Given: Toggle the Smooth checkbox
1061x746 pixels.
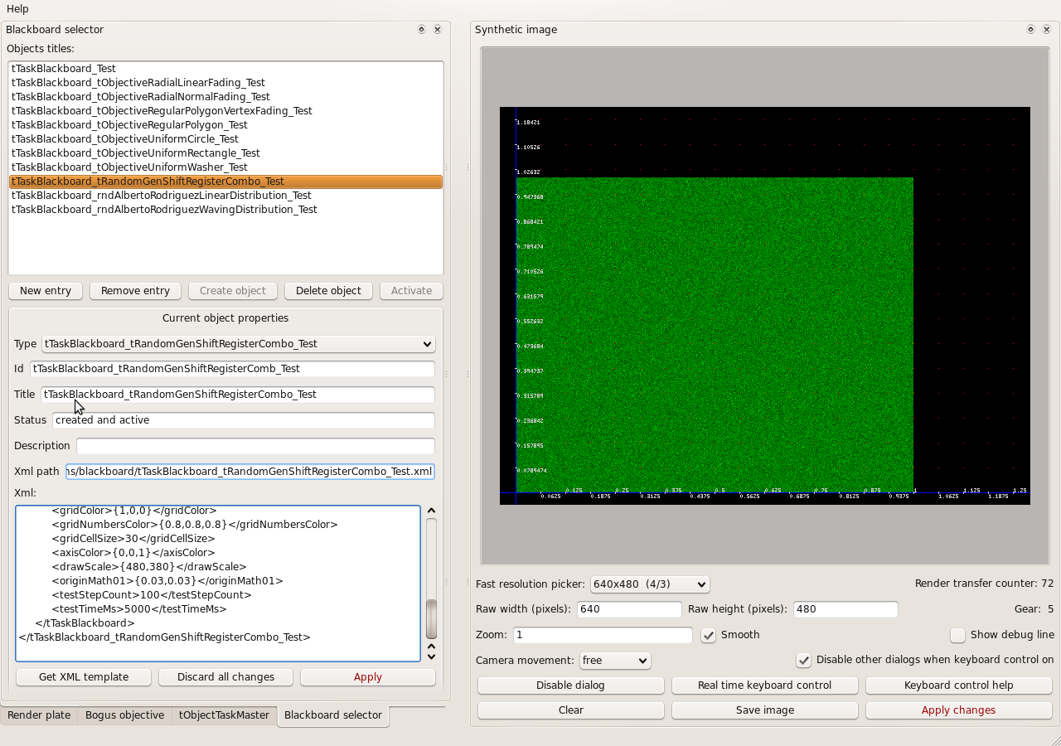Looking at the screenshot, I should [709, 636].
